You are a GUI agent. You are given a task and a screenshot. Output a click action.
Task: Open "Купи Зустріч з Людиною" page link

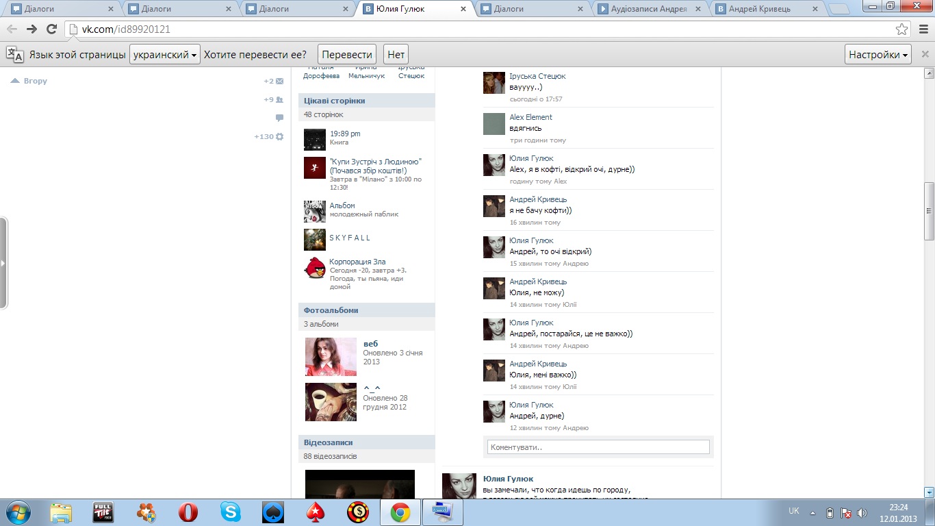tap(375, 166)
